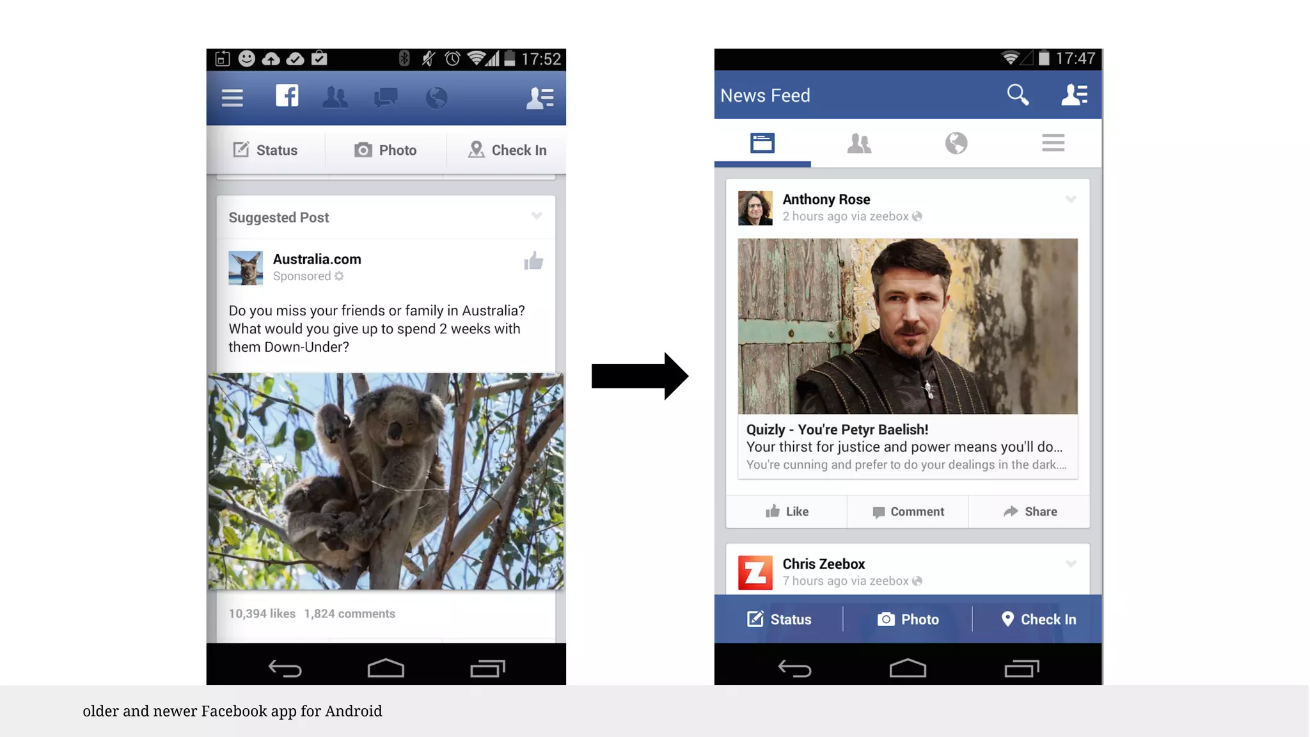Tap recent apps button on older phone
The height and width of the screenshot is (737, 1310).
click(487, 669)
